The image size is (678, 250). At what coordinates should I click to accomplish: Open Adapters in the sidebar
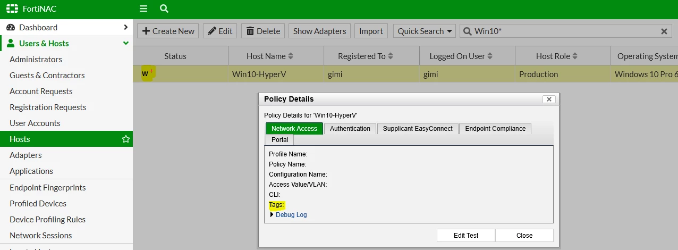tap(26, 155)
